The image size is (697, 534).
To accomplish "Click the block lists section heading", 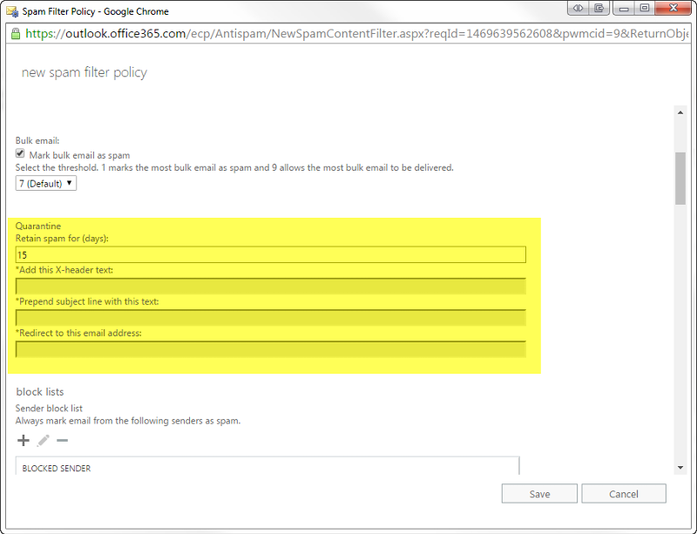I will click(x=40, y=392).
